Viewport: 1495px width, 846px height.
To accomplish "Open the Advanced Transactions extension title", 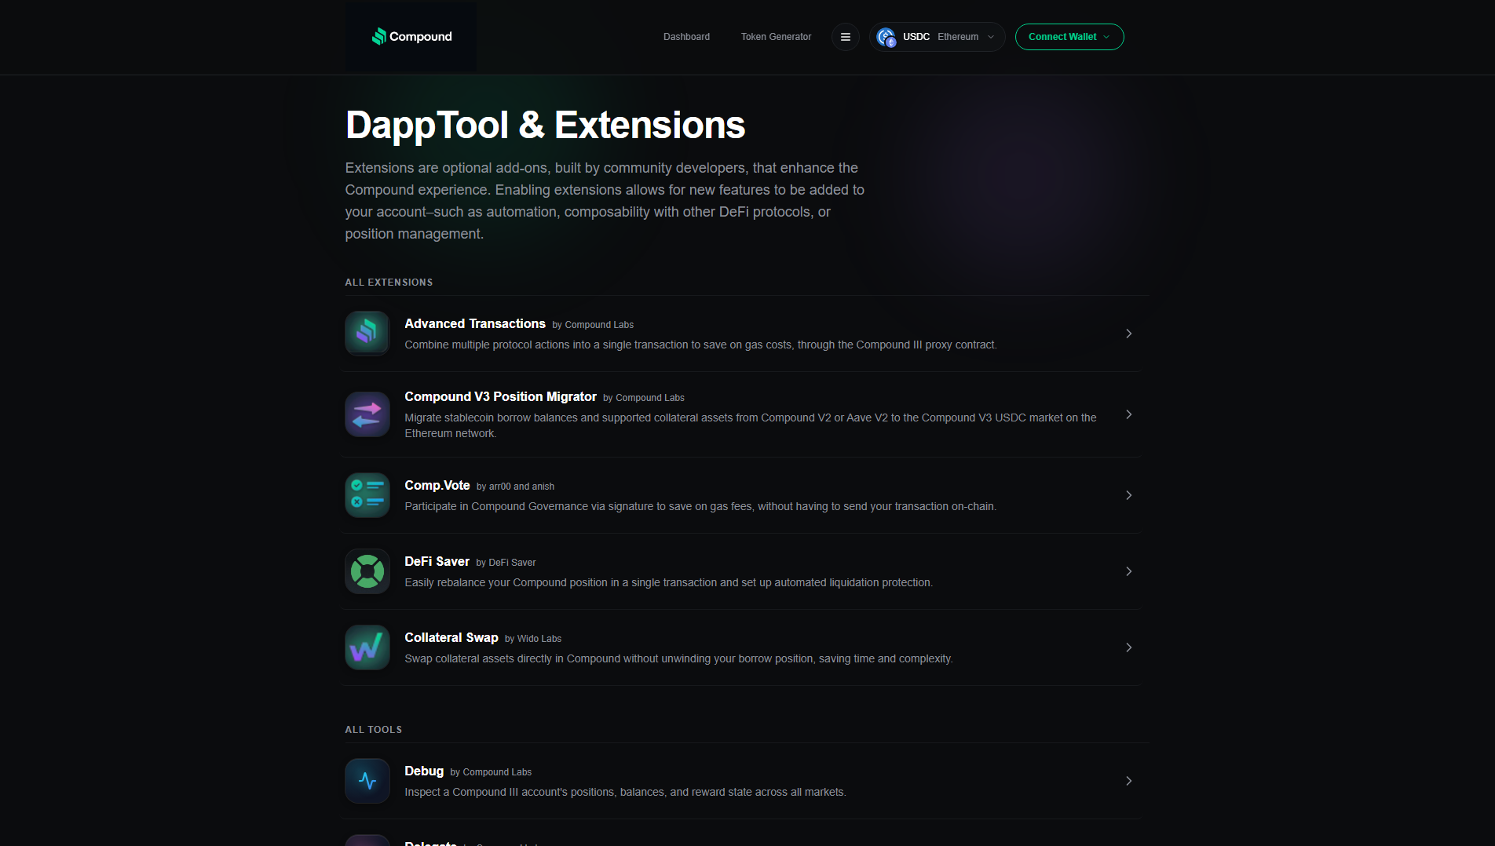I will click(x=475, y=323).
